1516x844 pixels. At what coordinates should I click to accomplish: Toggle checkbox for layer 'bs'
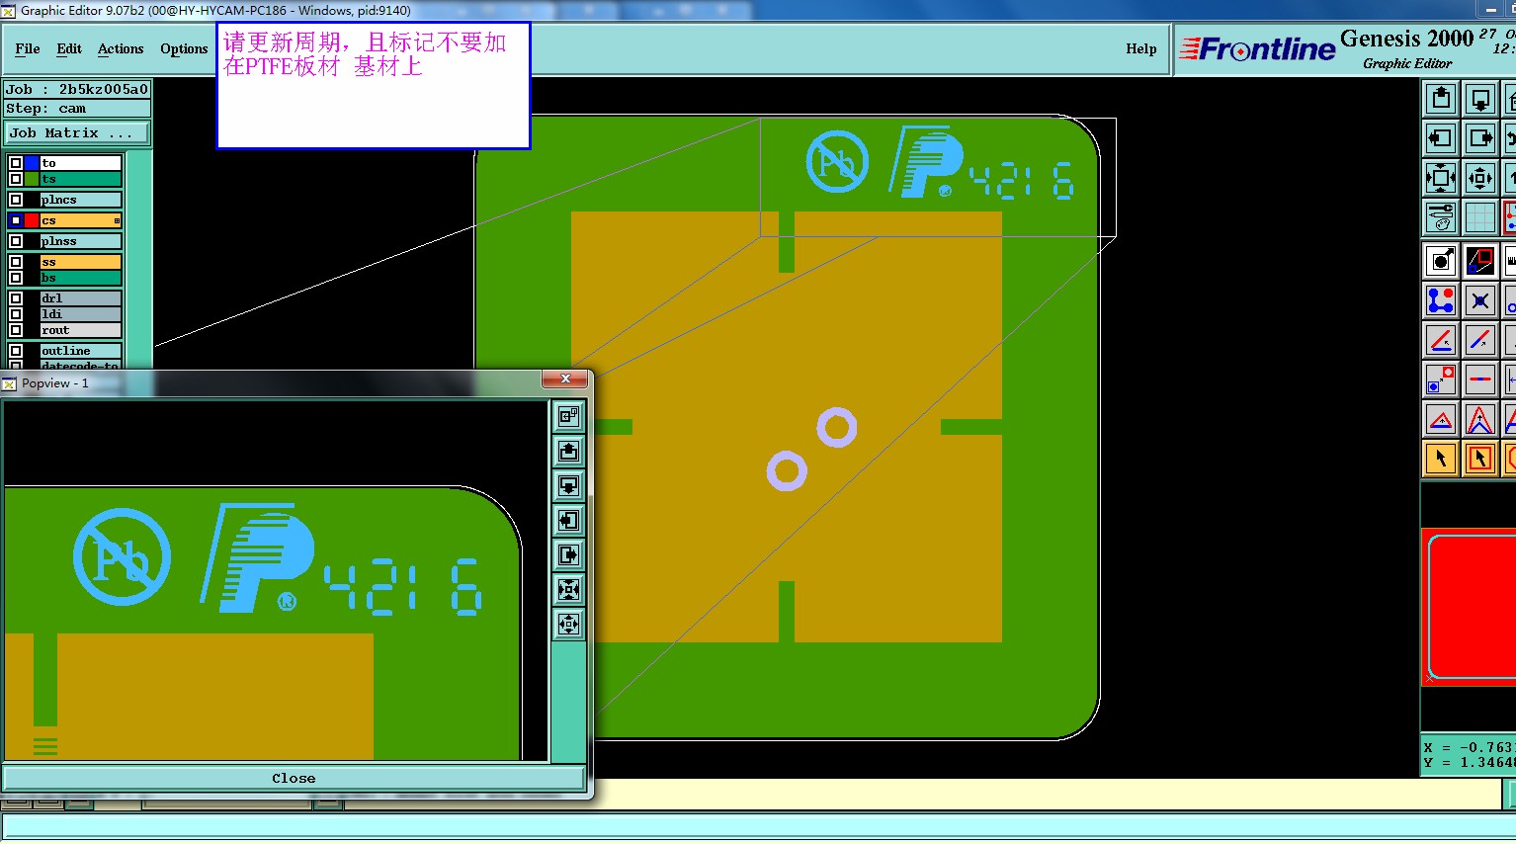16,278
